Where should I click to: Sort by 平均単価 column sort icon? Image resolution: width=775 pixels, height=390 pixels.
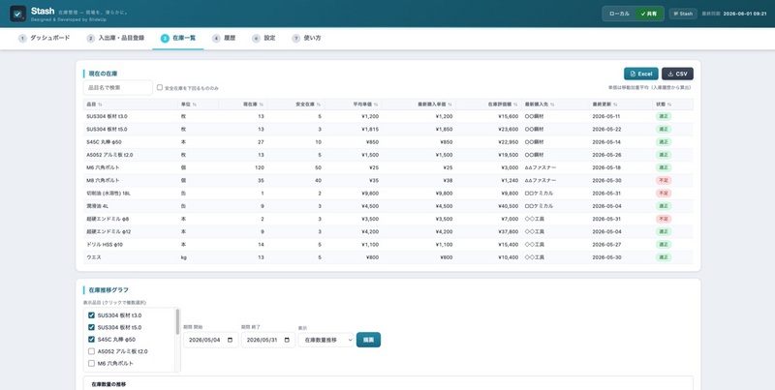point(376,105)
